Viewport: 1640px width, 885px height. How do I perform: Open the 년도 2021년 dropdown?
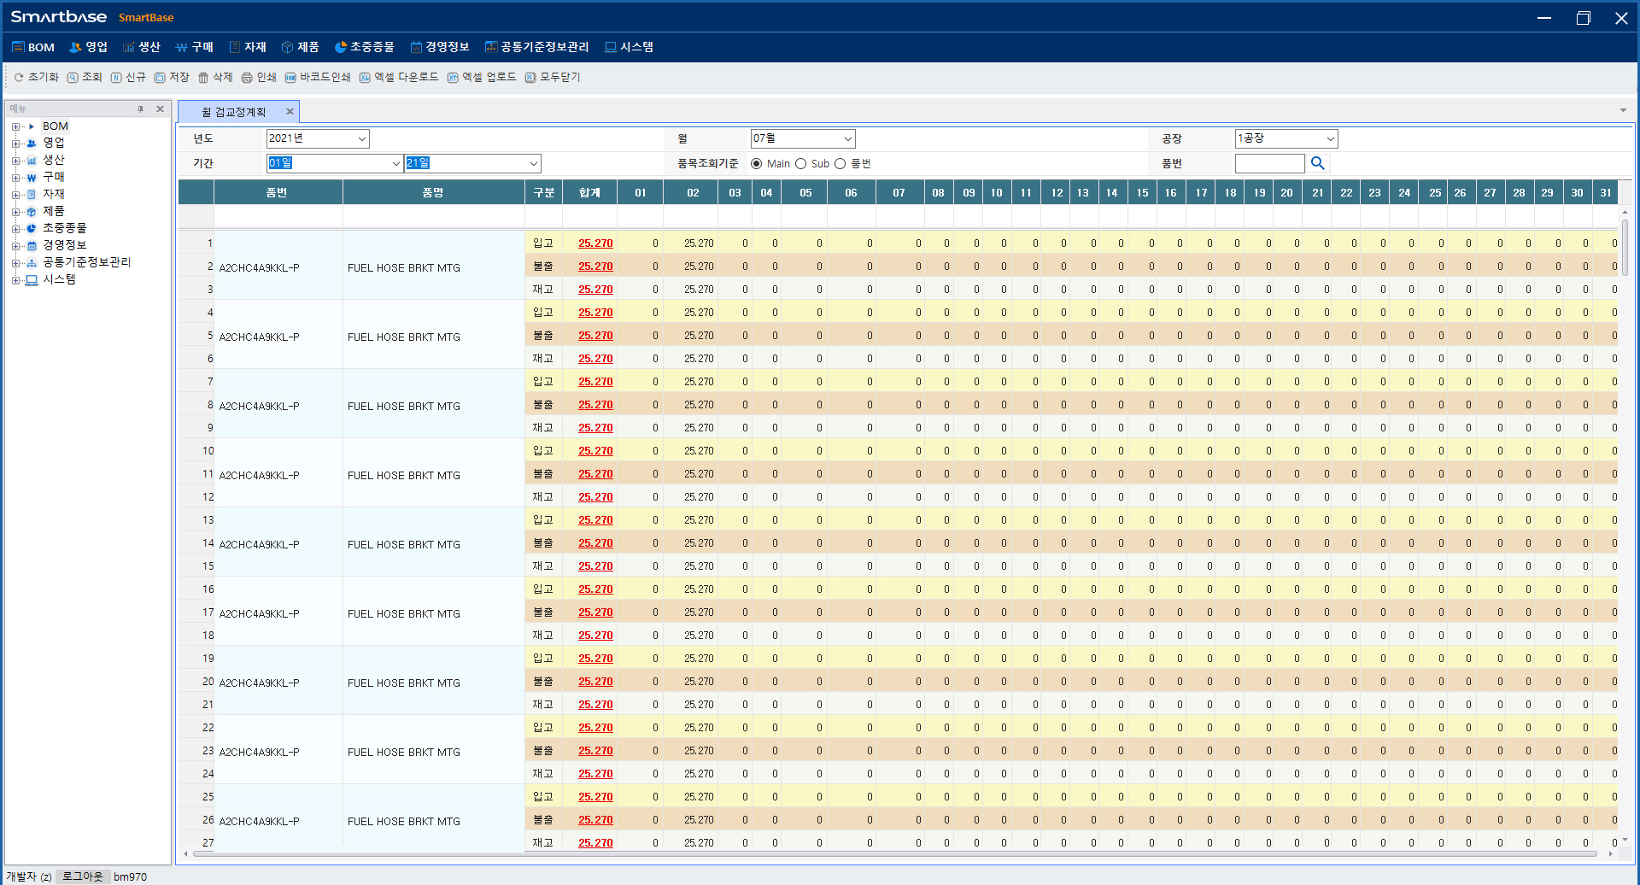point(361,138)
